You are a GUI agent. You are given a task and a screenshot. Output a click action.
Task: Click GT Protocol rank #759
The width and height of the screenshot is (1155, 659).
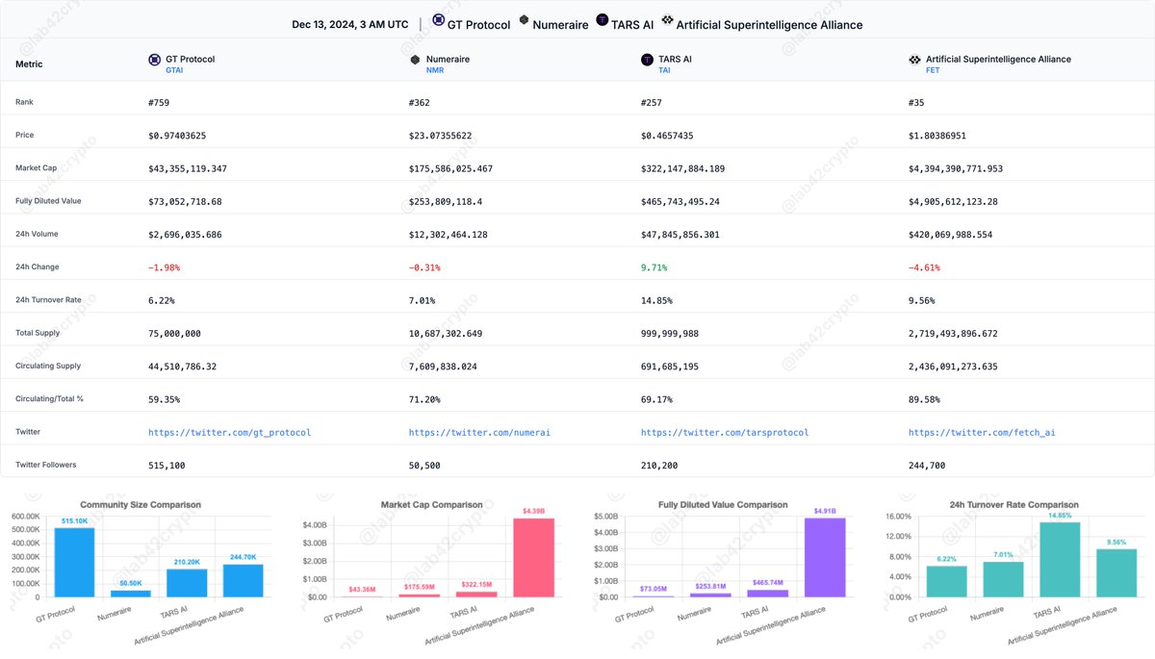coord(159,102)
